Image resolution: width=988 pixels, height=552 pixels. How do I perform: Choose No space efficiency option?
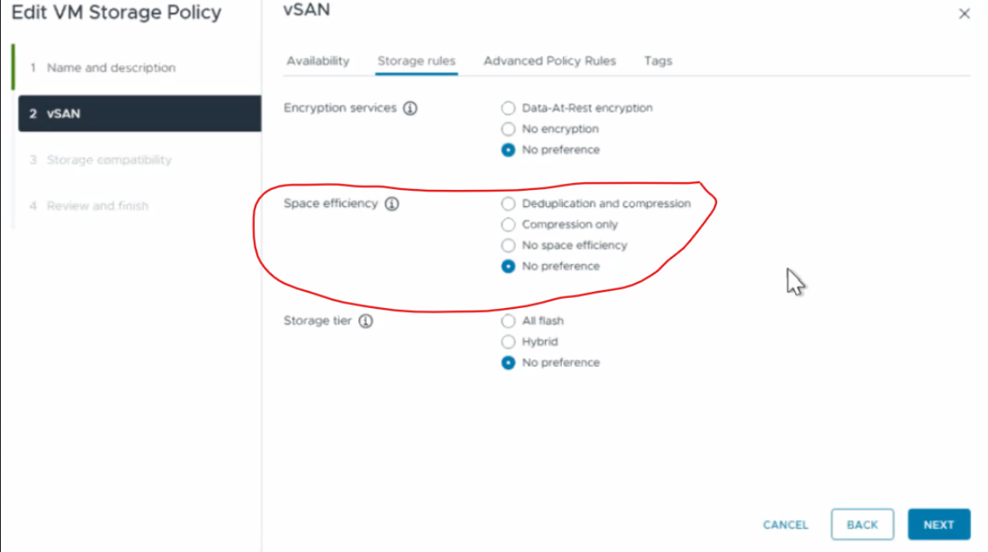coord(508,246)
